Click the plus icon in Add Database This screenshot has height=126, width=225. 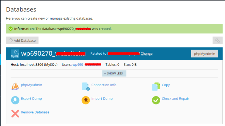coord(11,40)
